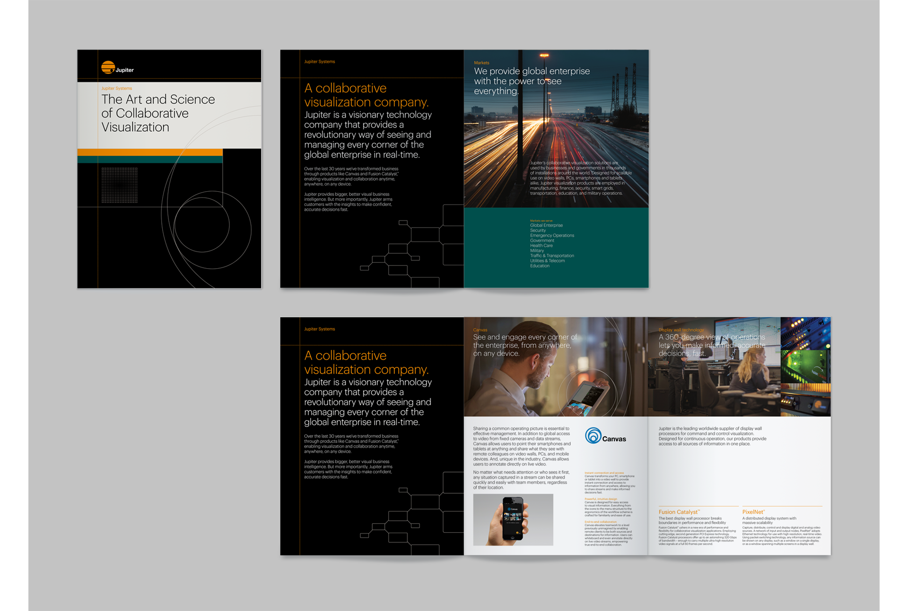Select 'Health Care' in the markets list
Viewport: 908px width, 611px height.
541,246
